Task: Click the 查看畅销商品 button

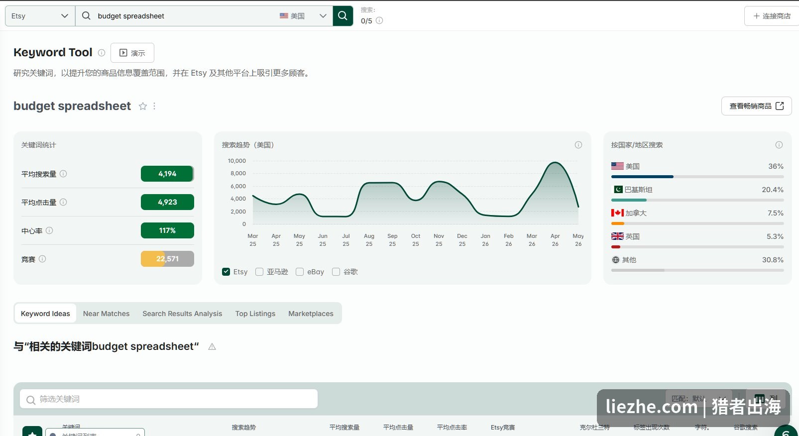Action: (756, 106)
